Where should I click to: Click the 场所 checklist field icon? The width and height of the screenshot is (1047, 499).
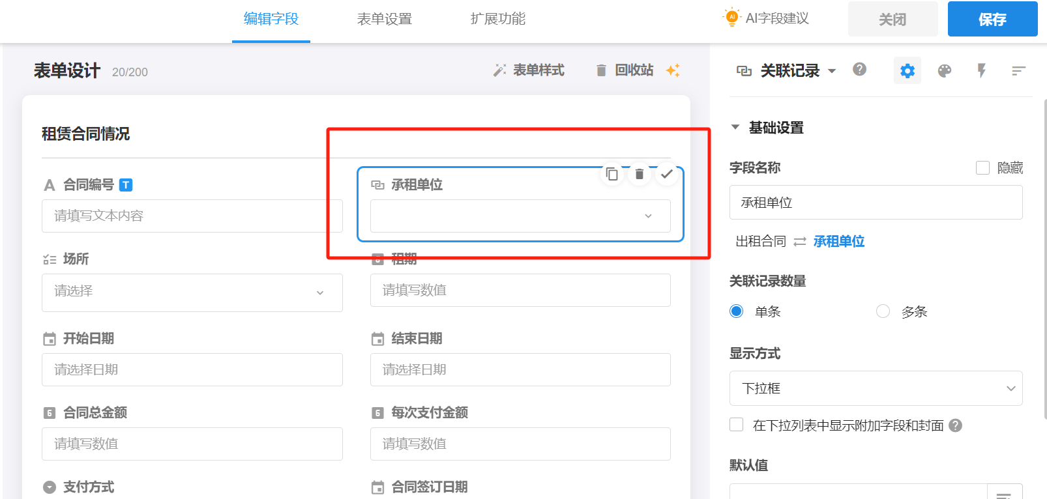[50, 259]
